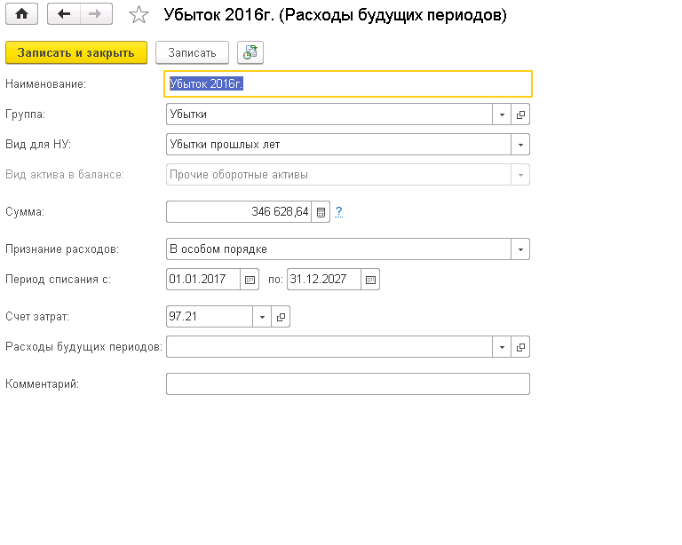Expand the Признание расходов dropdown

[x=520, y=249]
